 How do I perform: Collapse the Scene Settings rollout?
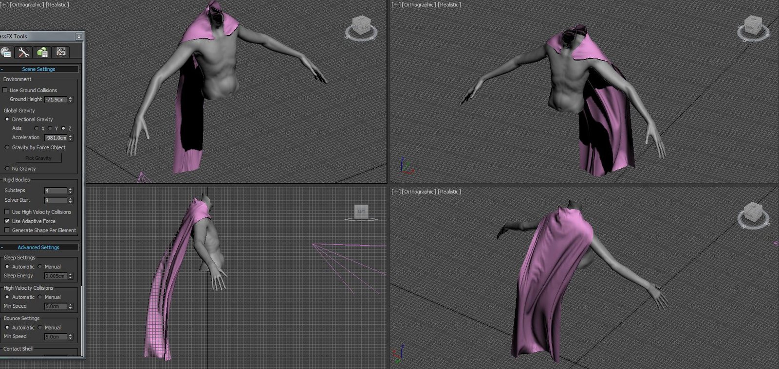pos(38,70)
